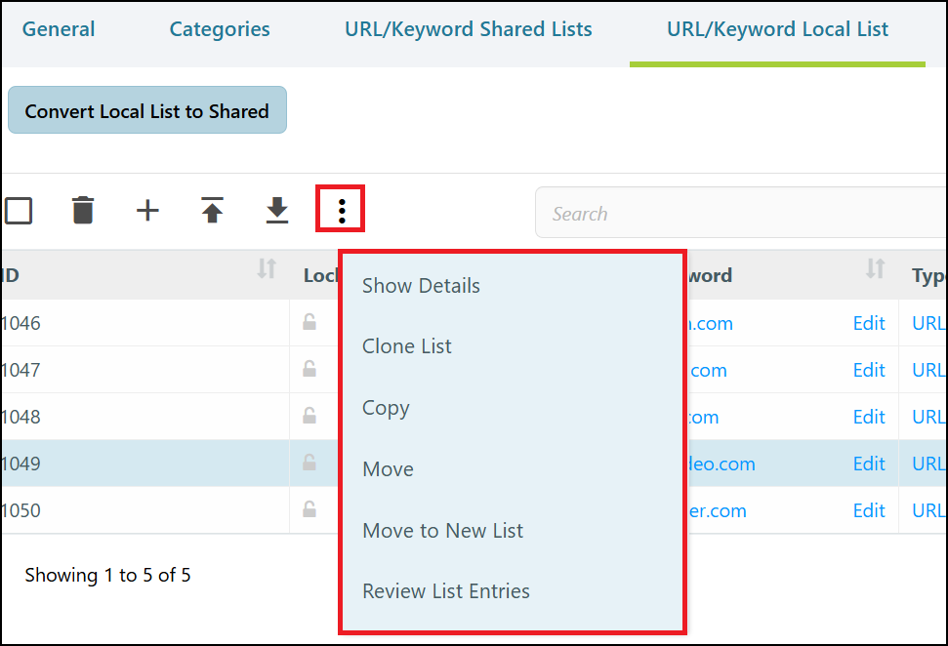Focus the Search input field
This screenshot has width=948, height=646.
coord(741,213)
